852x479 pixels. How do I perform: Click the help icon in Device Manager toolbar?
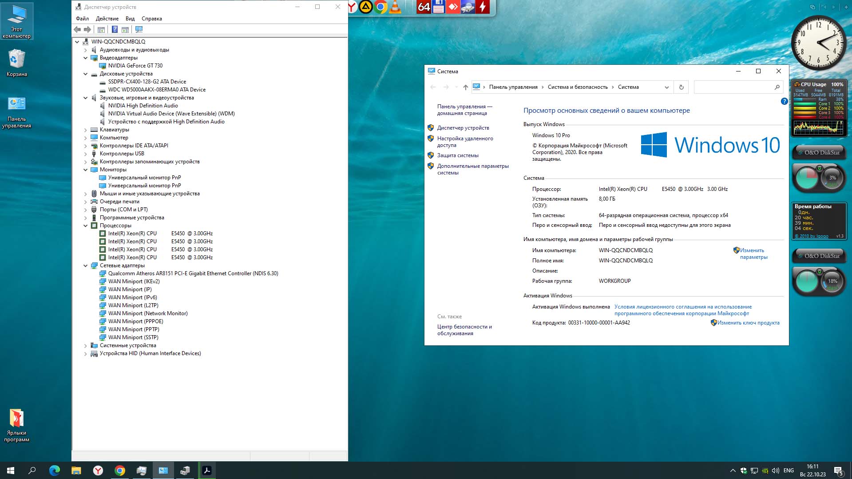[x=115, y=29]
